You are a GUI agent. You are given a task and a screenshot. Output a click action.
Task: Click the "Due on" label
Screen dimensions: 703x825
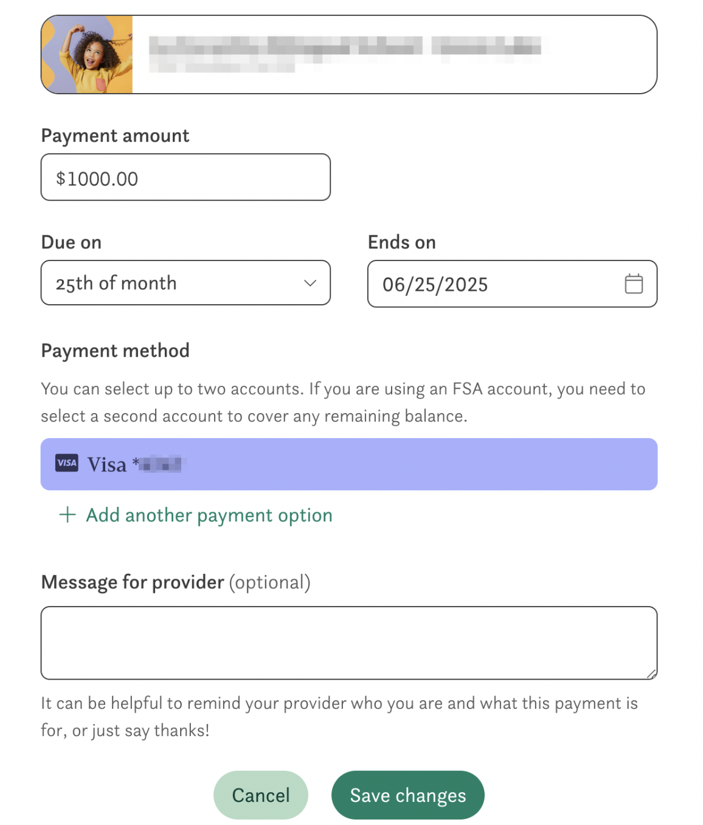coord(71,242)
